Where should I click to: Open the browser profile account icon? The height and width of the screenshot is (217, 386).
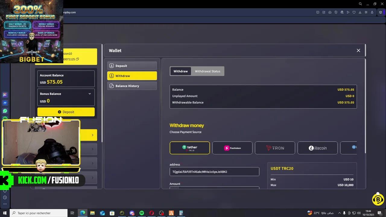(x=372, y=12)
